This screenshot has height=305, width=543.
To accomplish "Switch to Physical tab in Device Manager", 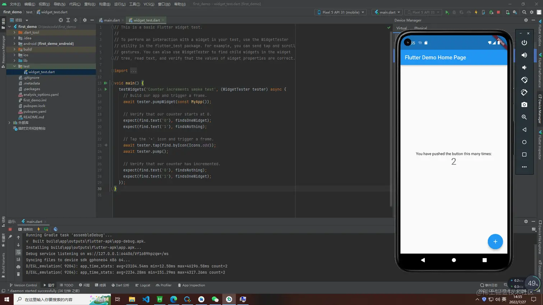I will [421, 28].
